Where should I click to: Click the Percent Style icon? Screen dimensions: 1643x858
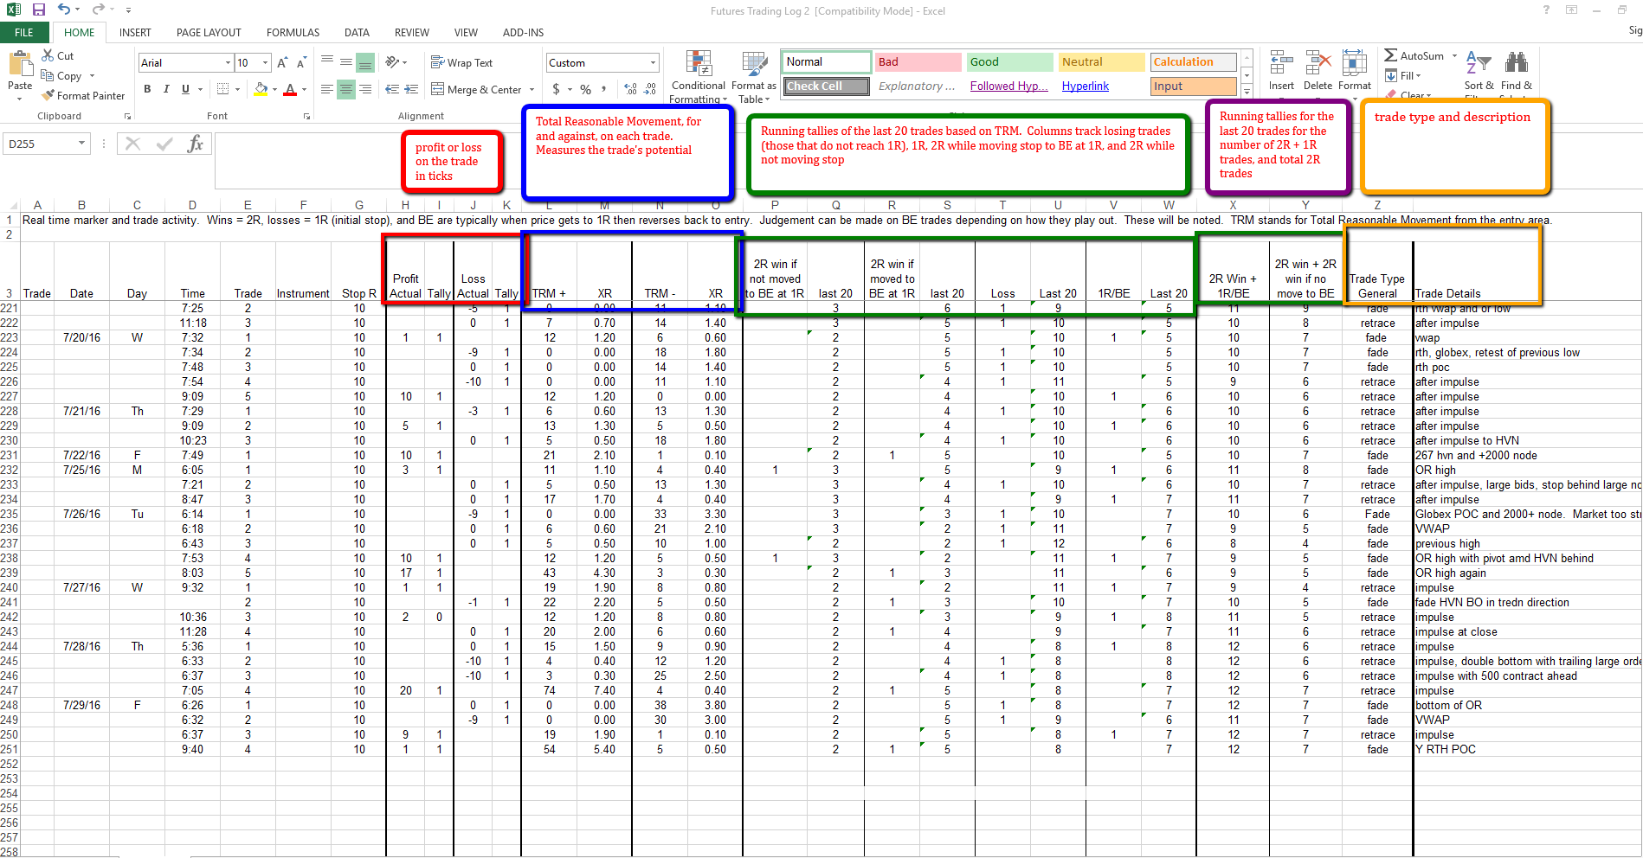pos(586,89)
